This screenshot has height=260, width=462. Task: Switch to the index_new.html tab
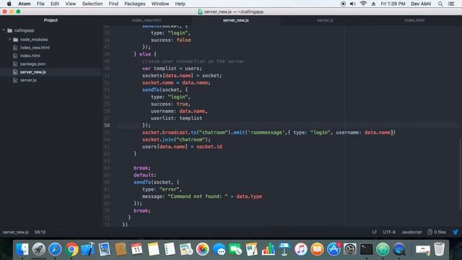[147, 20]
